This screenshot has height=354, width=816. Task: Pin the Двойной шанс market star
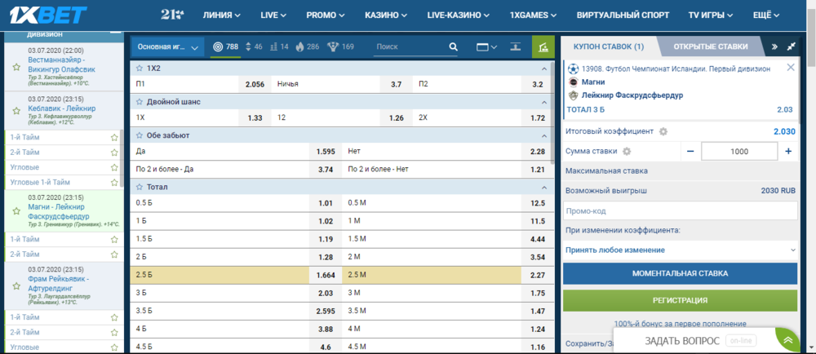coord(140,102)
